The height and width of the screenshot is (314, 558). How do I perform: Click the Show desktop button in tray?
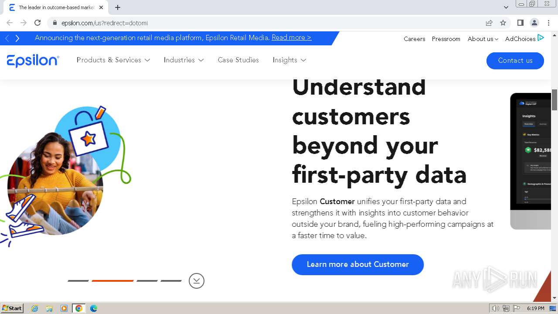(x=553, y=308)
